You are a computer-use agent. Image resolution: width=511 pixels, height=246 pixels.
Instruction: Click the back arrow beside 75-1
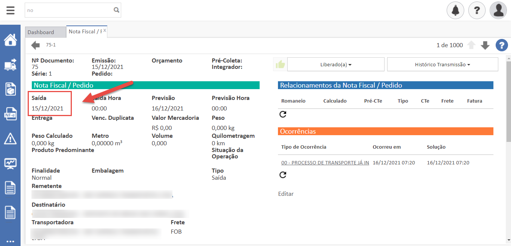click(x=36, y=45)
